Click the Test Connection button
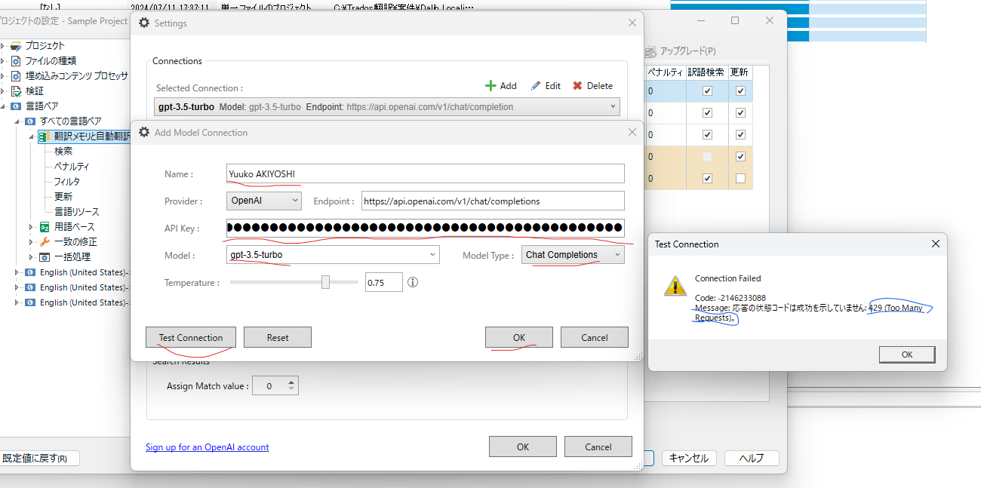The width and height of the screenshot is (981, 488). (x=191, y=337)
